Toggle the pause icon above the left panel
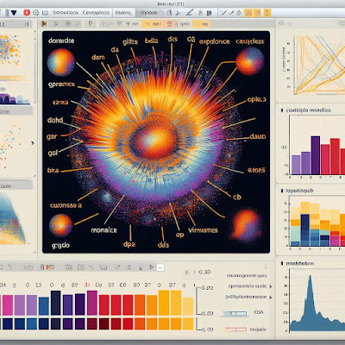This screenshot has height=345, width=345. tap(27, 24)
